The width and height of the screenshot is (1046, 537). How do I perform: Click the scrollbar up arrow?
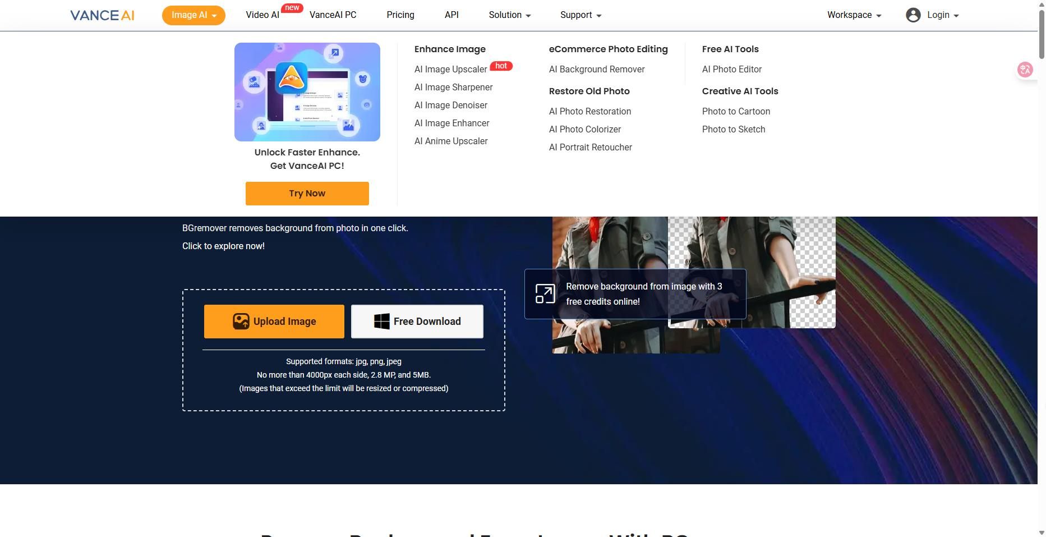point(1042,4)
